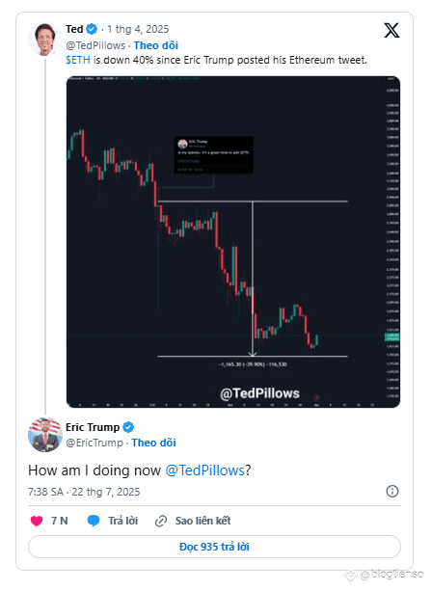Follow Ted via Theo dõi link

click(156, 45)
